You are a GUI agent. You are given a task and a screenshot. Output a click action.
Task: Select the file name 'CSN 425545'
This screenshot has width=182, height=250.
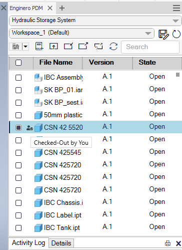pyautogui.click(x=62, y=153)
